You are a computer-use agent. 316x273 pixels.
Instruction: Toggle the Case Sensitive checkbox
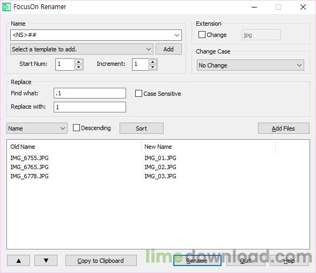[138, 94]
